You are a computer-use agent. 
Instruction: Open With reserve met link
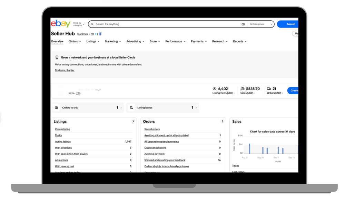pyautogui.click(x=65, y=166)
